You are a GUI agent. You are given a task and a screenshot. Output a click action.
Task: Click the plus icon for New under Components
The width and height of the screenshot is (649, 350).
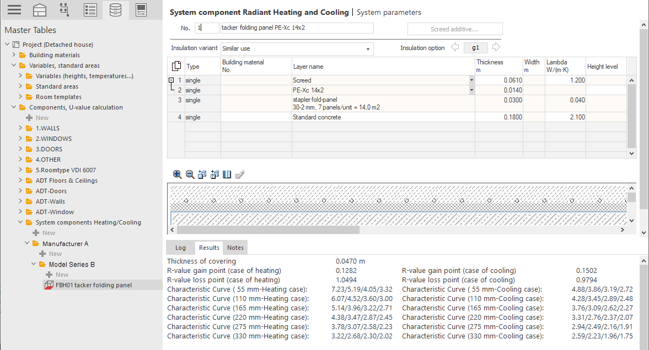click(29, 118)
